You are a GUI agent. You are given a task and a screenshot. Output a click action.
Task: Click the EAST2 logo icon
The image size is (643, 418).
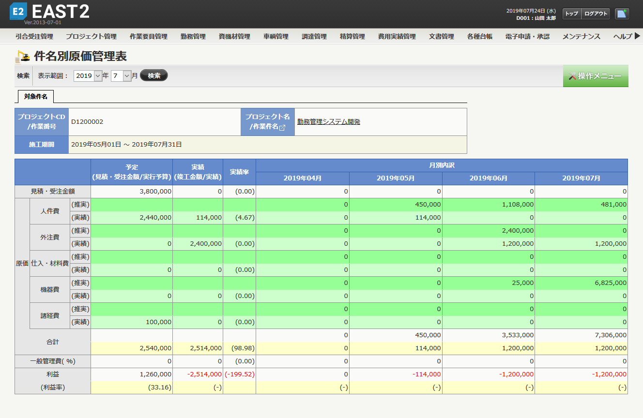coord(18,11)
